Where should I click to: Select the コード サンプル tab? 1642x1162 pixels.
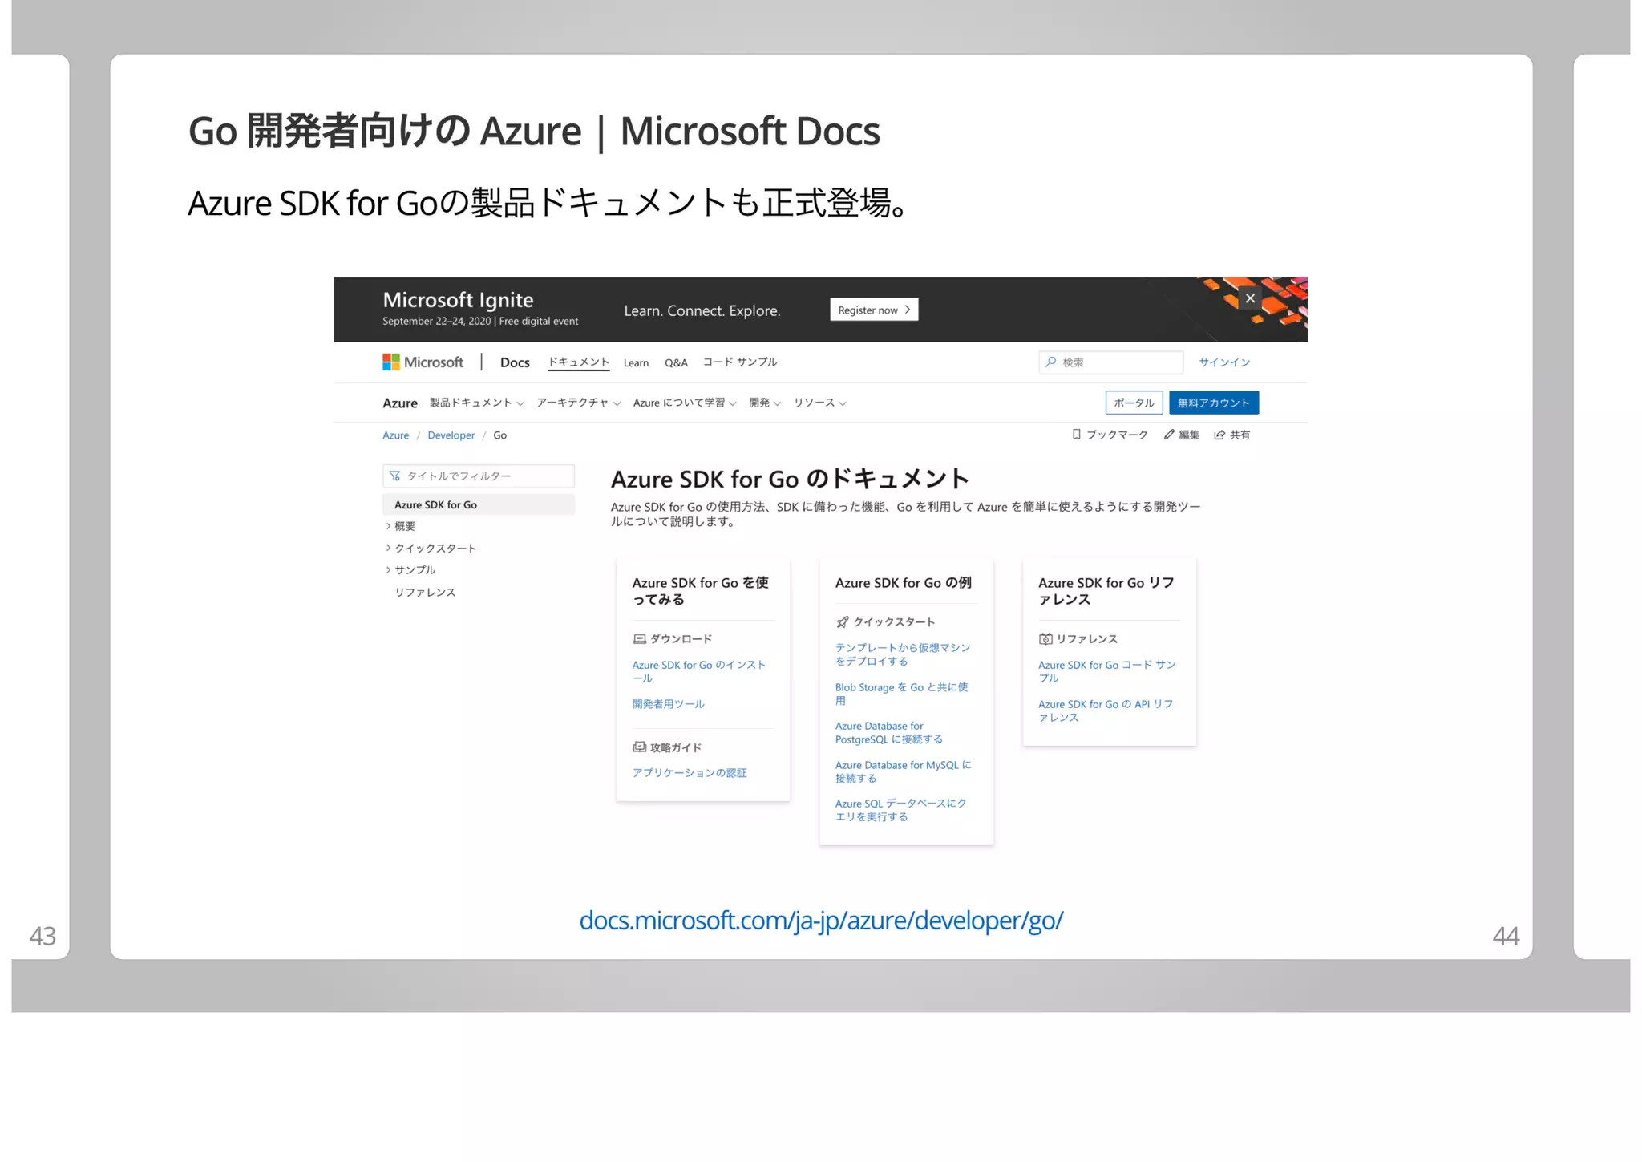coord(740,362)
